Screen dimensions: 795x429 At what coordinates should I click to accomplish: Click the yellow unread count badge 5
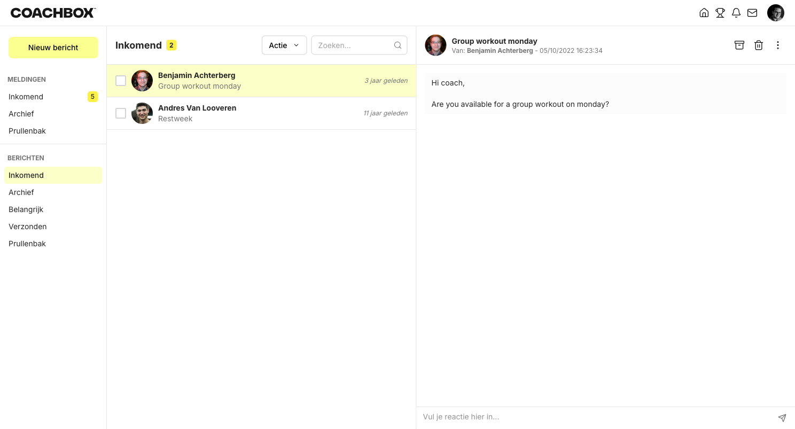pyautogui.click(x=93, y=97)
